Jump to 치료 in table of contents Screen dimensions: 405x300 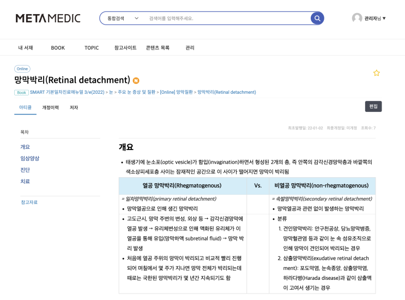25,182
